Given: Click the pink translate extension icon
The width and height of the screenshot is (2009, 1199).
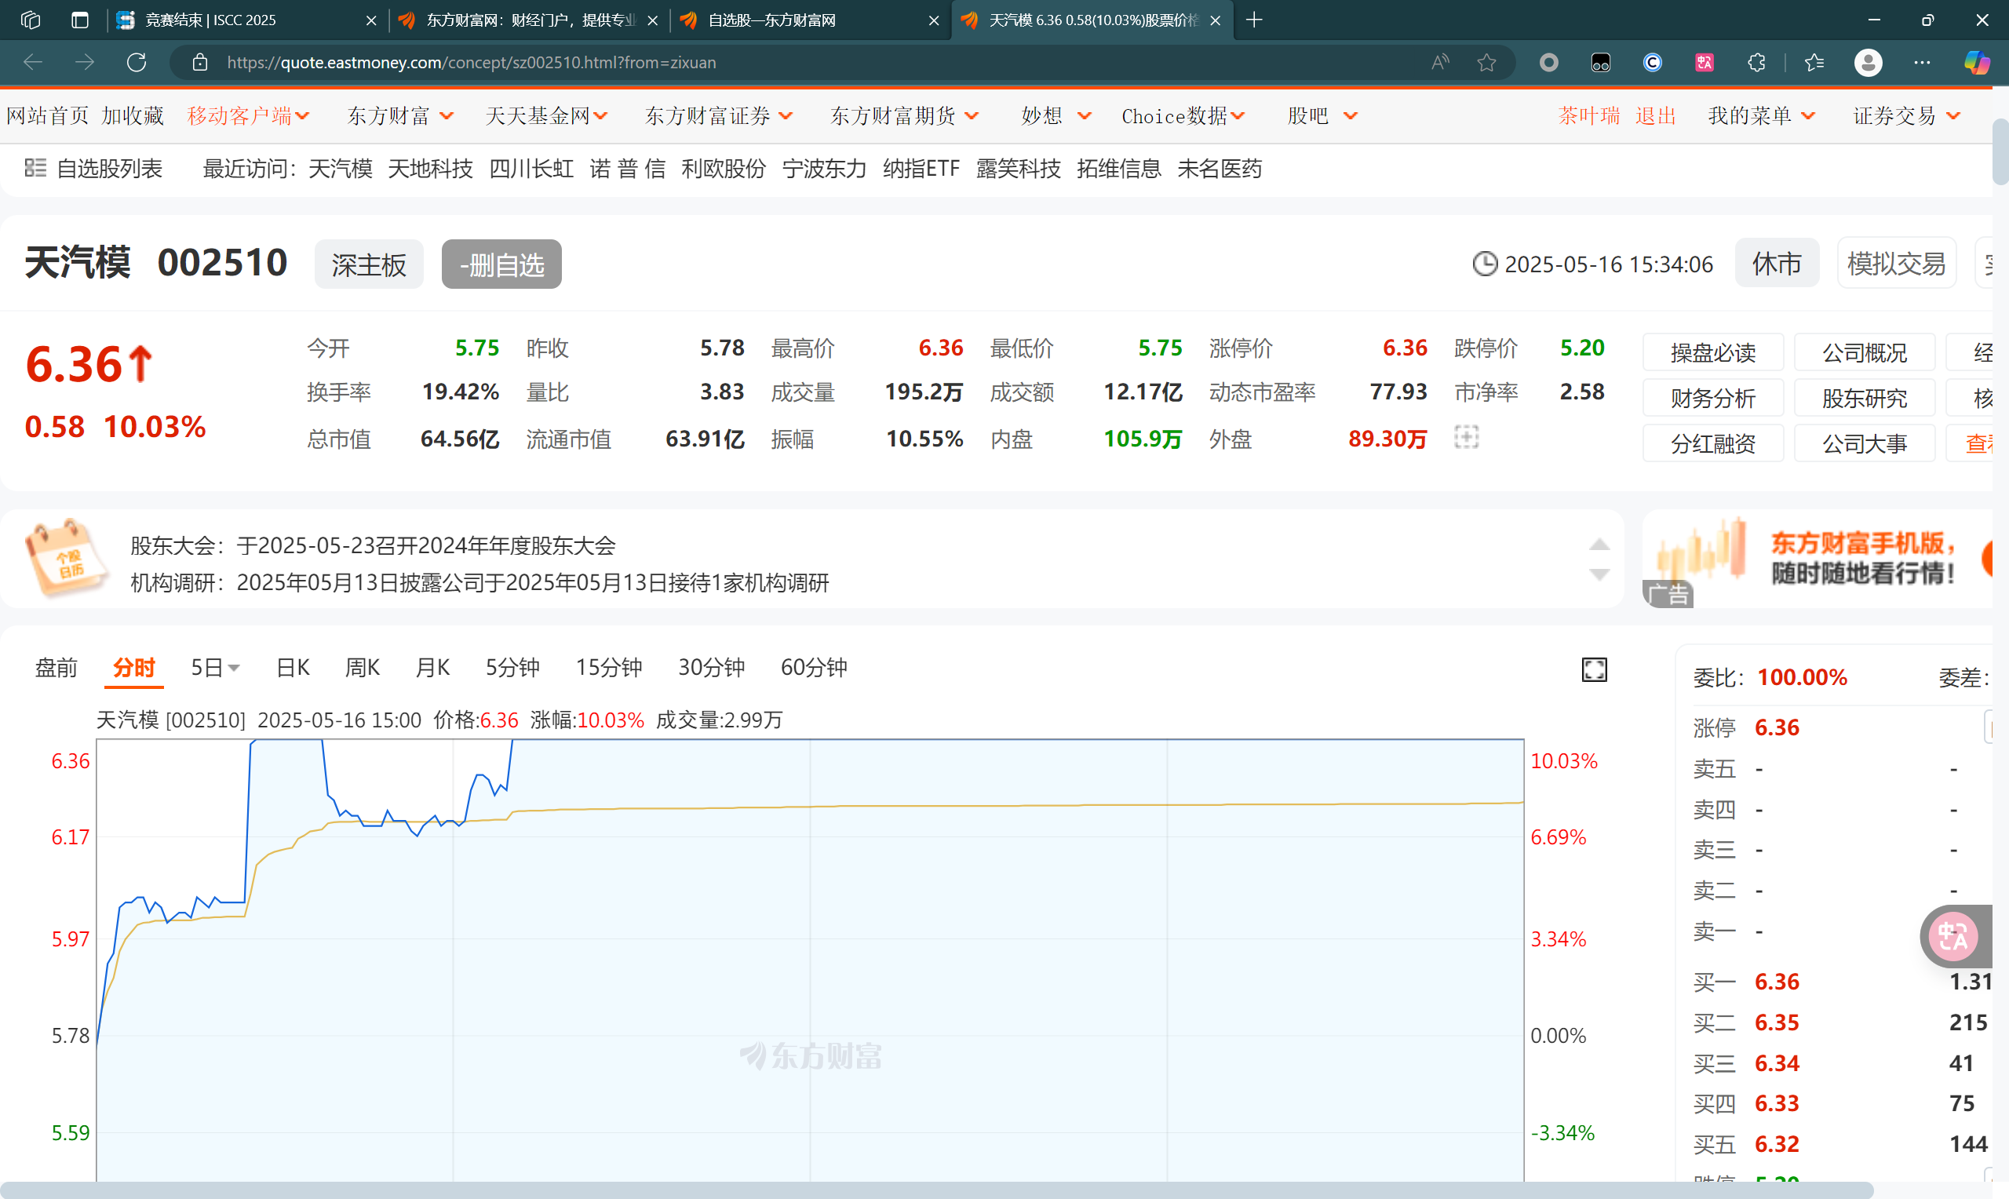Looking at the screenshot, I should click(x=1704, y=62).
